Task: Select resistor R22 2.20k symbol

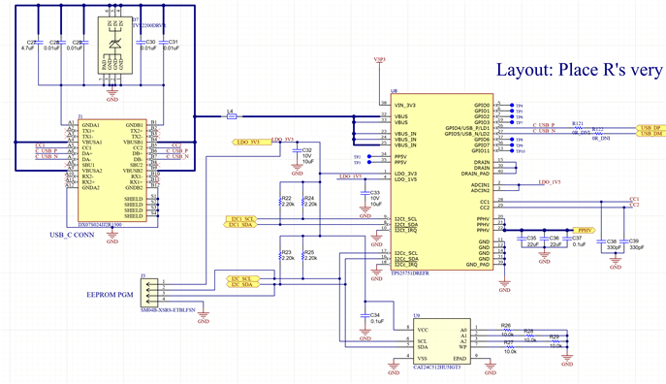Action: 280,202
